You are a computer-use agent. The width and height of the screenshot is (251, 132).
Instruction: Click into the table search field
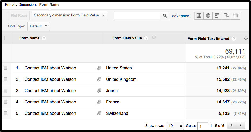click(x=137, y=16)
